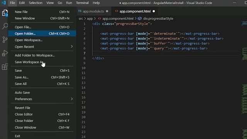247x139 pixels.
Task: Click div.progressBarStyle breadcrumb segment
Action: (158, 19)
